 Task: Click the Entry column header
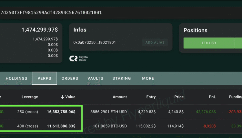pos(151,97)
